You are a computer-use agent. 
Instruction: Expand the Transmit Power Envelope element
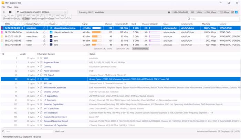pyautogui.click(x=38, y=117)
